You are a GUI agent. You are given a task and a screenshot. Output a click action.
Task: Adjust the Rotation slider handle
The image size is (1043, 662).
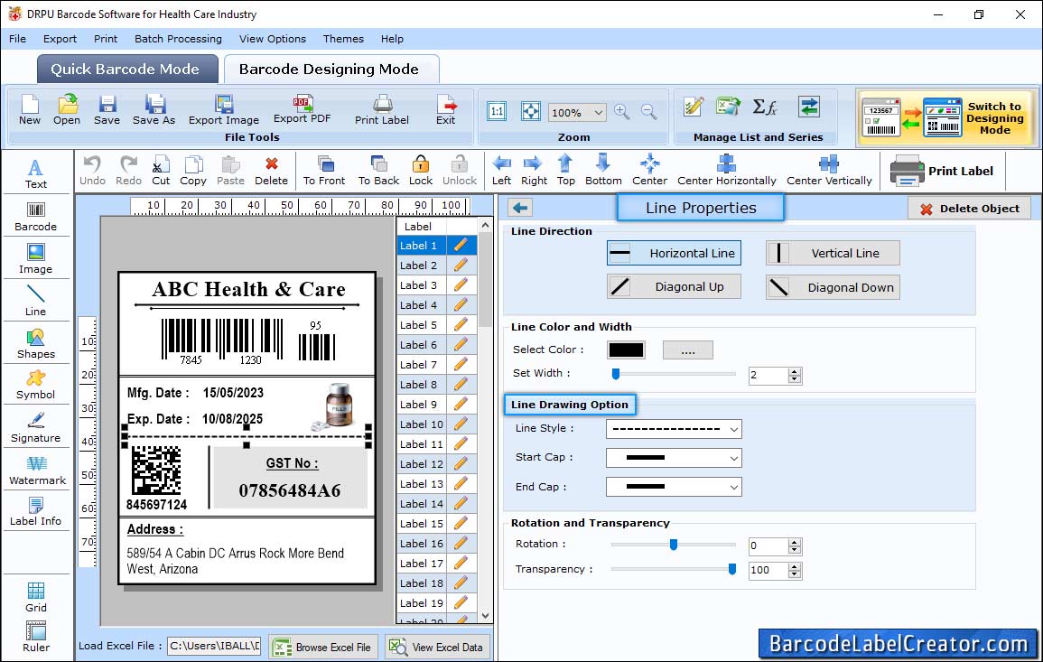673,545
